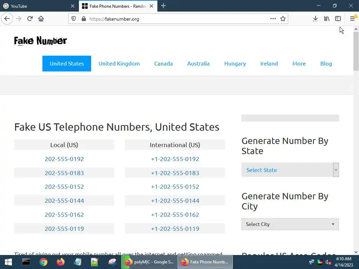Expand the Select City dropdown
This screenshot has width=359, height=269.
[x=290, y=224]
